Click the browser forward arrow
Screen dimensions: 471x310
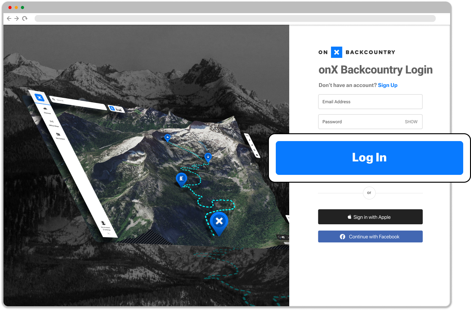pyautogui.click(x=17, y=18)
